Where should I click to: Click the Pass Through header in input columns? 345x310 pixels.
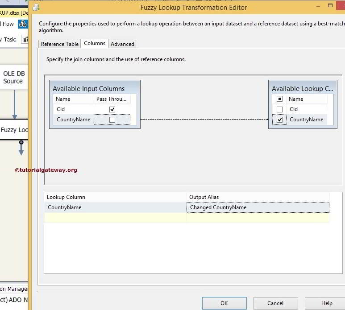(112, 99)
